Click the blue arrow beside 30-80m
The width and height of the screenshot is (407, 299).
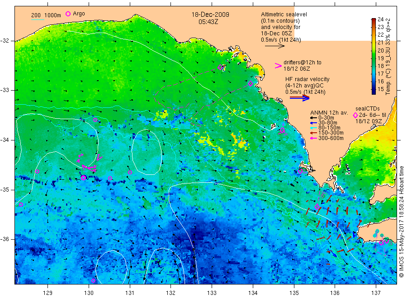coord(313,123)
